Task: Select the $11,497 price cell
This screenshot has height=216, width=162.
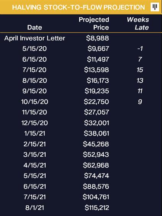Action: 98,59
